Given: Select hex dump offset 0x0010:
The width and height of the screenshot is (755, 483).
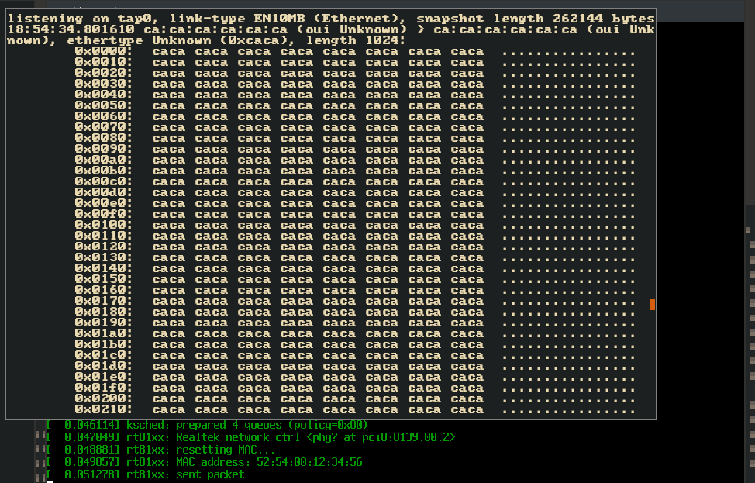Looking at the screenshot, I should pyautogui.click(x=104, y=63).
